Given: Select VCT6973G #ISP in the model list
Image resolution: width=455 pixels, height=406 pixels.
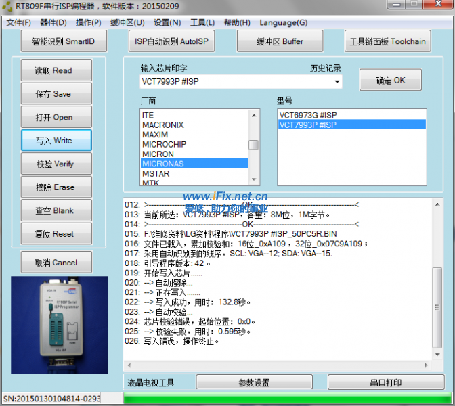Looking at the screenshot, I should pos(352,115).
